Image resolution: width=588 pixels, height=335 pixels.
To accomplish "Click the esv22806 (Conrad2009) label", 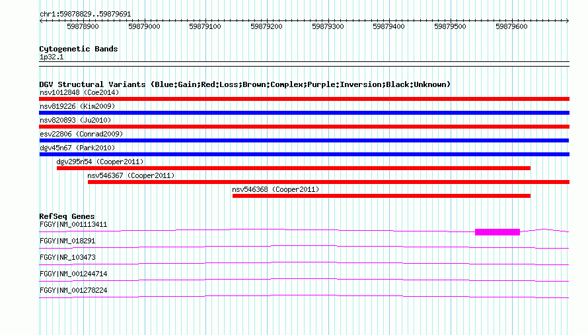I will (81, 134).
